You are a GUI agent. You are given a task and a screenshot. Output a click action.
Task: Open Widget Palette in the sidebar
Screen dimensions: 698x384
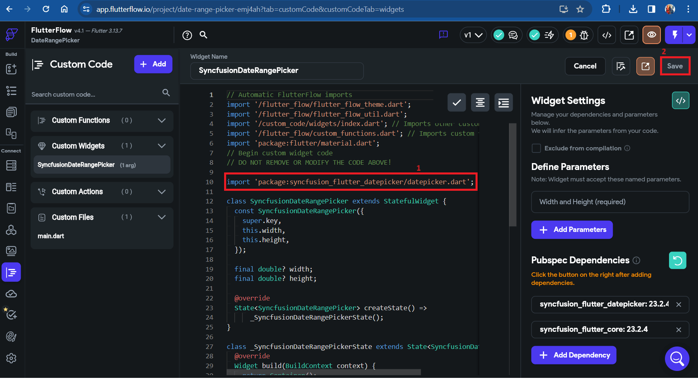(11, 69)
